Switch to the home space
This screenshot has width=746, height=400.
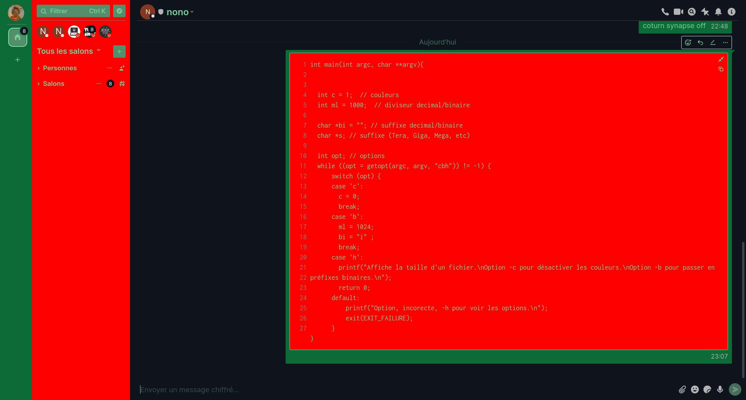[x=18, y=37]
